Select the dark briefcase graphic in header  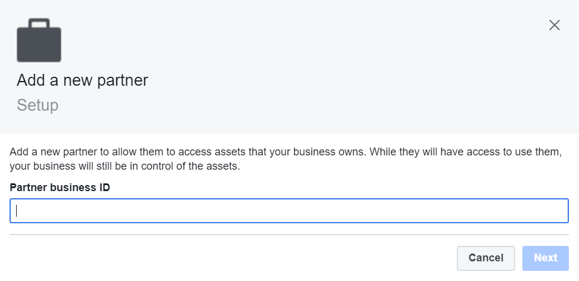click(39, 40)
